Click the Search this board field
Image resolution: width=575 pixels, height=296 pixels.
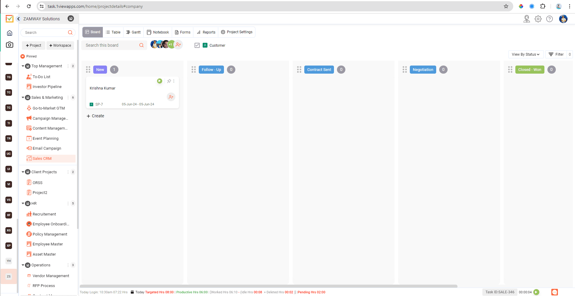(x=111, y=45)
